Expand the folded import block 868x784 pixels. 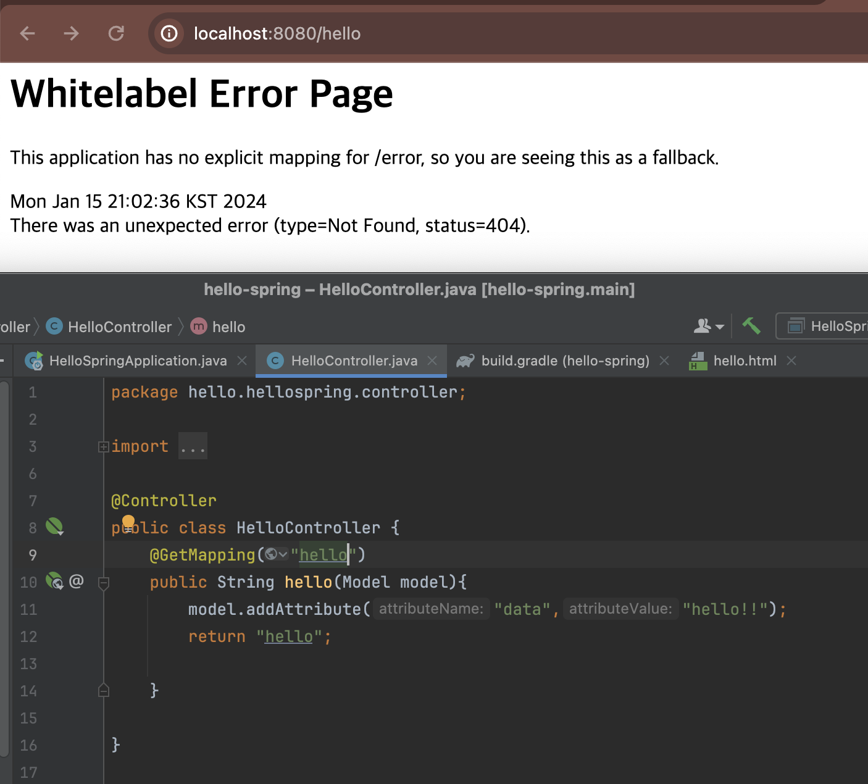point(104,447)
